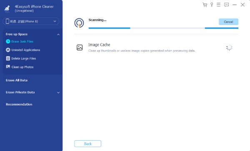
Task: Click the Back button
Action: pyautogui.click(x=87, y=143)
